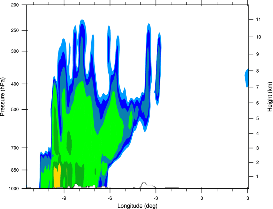
Task: Click the 'Height (km)' axis title
Action: 270,97
